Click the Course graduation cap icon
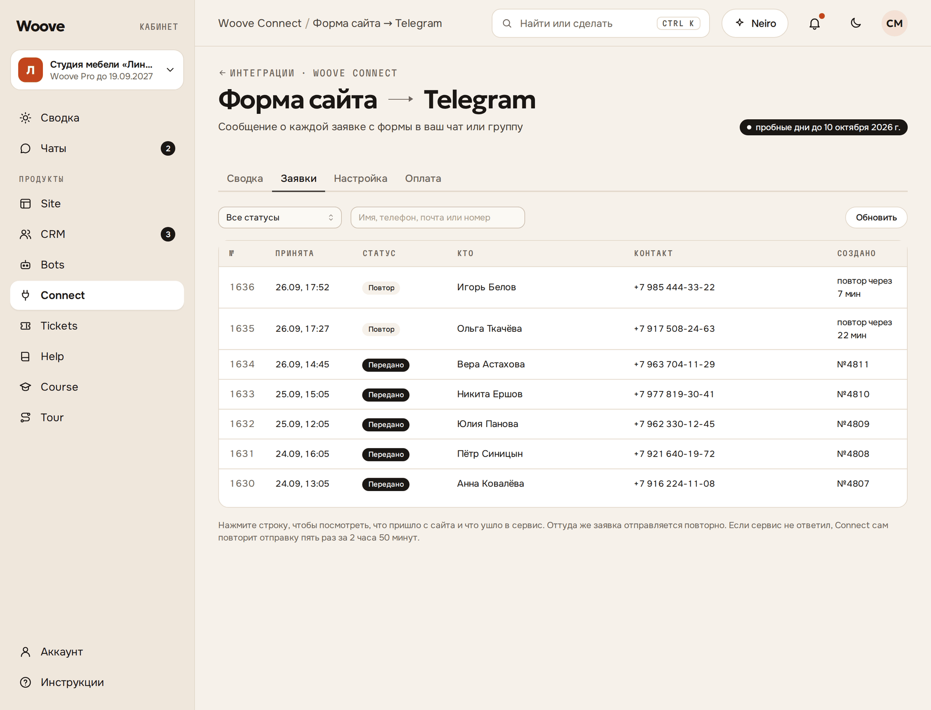The image size is (931, 710). (26, 387)
